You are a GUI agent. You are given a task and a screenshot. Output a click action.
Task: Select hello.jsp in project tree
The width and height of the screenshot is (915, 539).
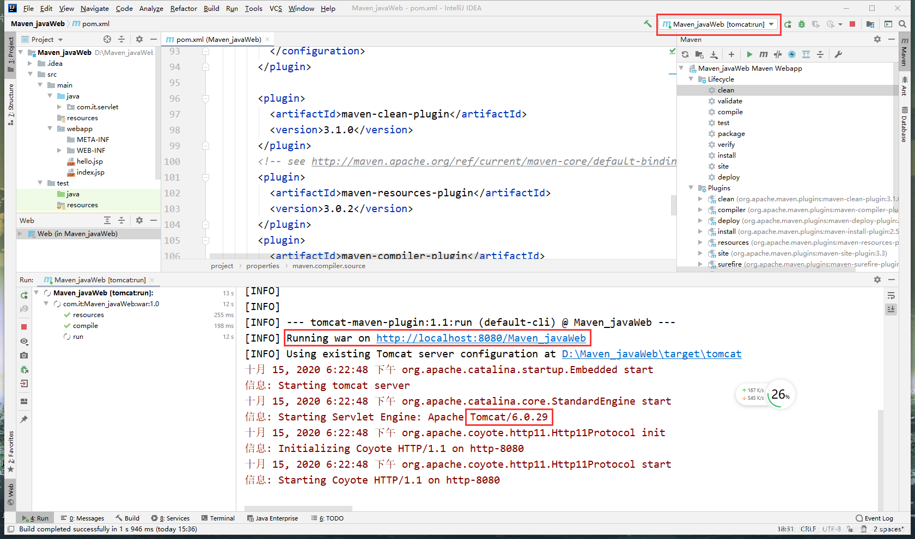click(89, 162)
